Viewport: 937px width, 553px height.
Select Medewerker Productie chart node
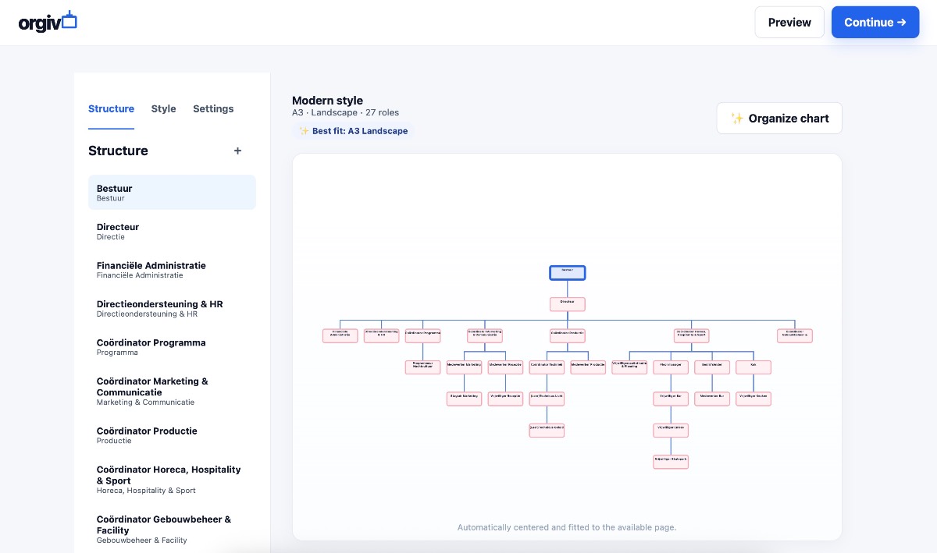[588, 367]
